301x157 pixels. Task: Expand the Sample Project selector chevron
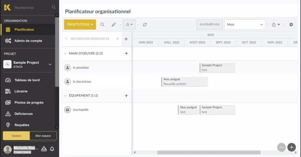(x=50, y=64)
